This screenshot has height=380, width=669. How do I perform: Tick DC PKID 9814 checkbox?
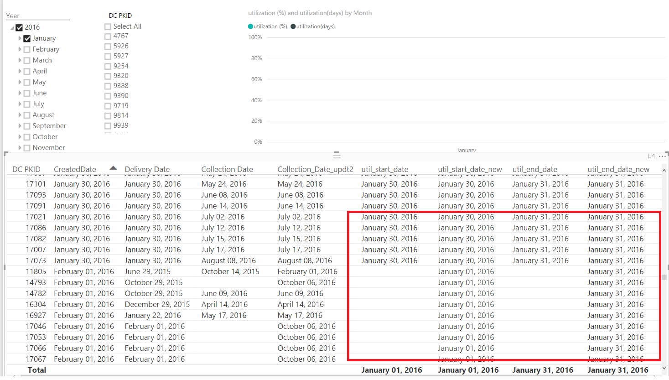108,115
